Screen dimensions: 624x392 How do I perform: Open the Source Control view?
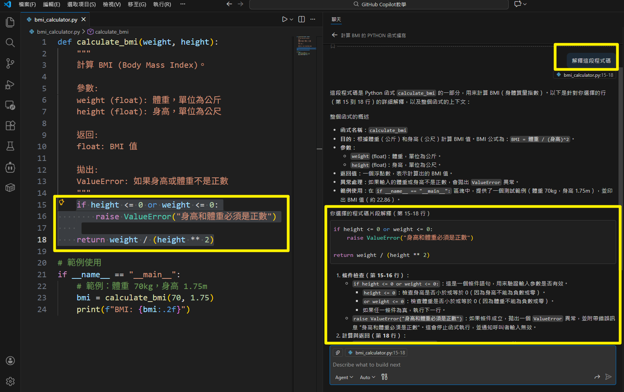click(10, 63)
